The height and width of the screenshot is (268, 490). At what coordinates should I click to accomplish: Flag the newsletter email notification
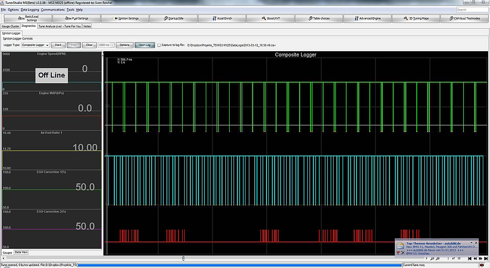(399, 252)
